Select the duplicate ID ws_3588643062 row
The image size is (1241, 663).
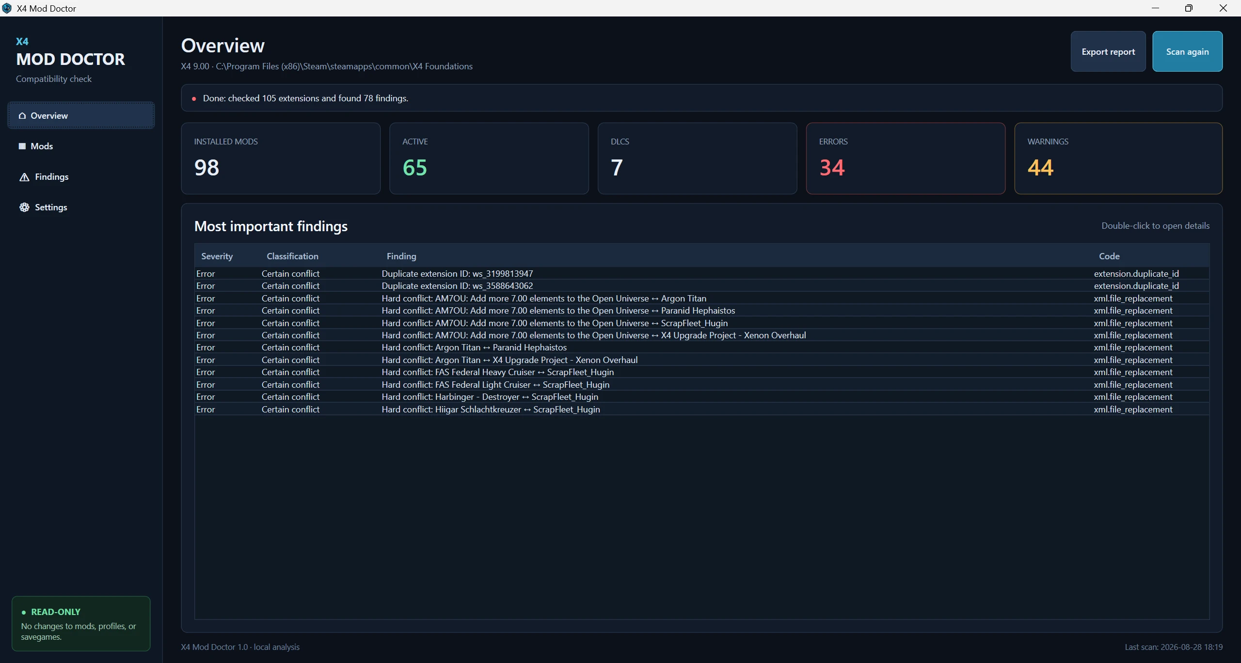click(702, 286)
